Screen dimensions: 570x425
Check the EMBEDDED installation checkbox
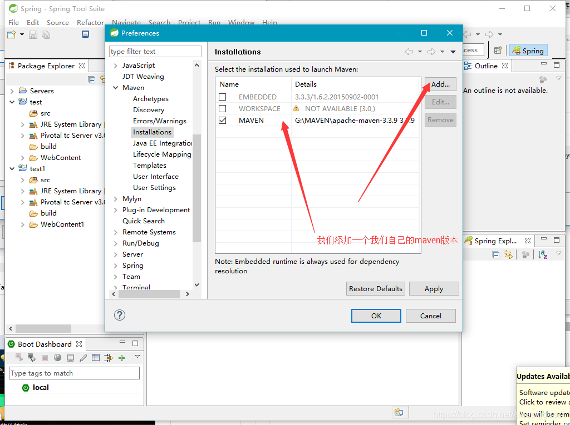223,97
